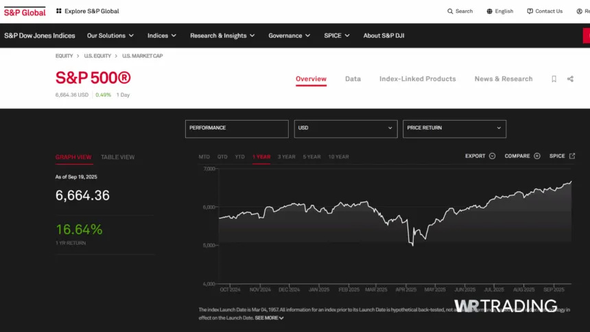
Task: Switch to the Data tab
Action: point(353,79)
